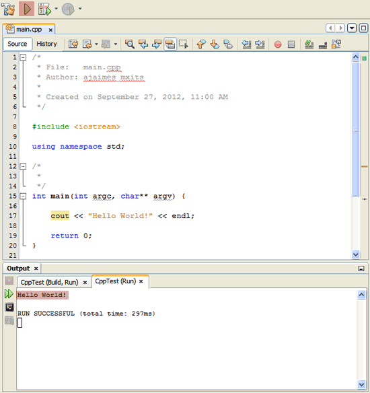The width and height of the screenshot is (370, 393).
Task: Stop macro recording with square button
Action: tap(291, 44)
